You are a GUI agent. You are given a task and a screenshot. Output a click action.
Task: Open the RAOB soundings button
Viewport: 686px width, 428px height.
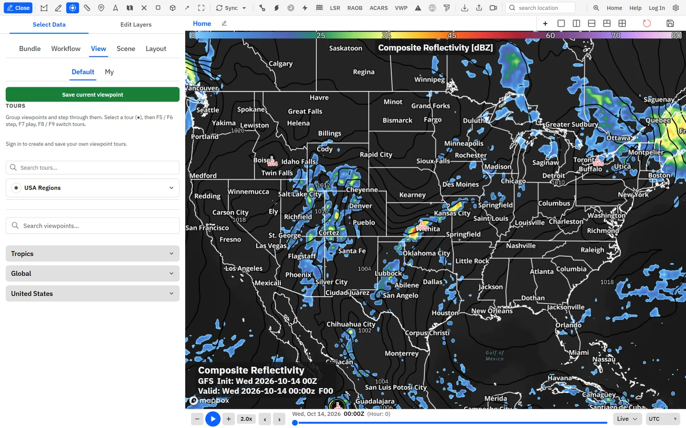[355, 8]
